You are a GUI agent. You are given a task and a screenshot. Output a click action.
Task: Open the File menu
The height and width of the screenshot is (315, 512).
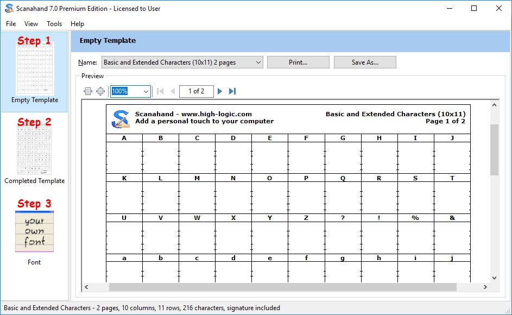pyautogui.click(x=11, y=24)
